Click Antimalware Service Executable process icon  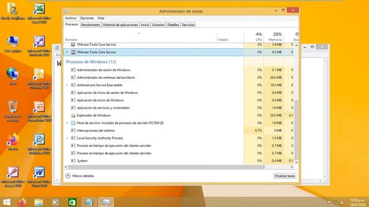click(x=73, y=85)
